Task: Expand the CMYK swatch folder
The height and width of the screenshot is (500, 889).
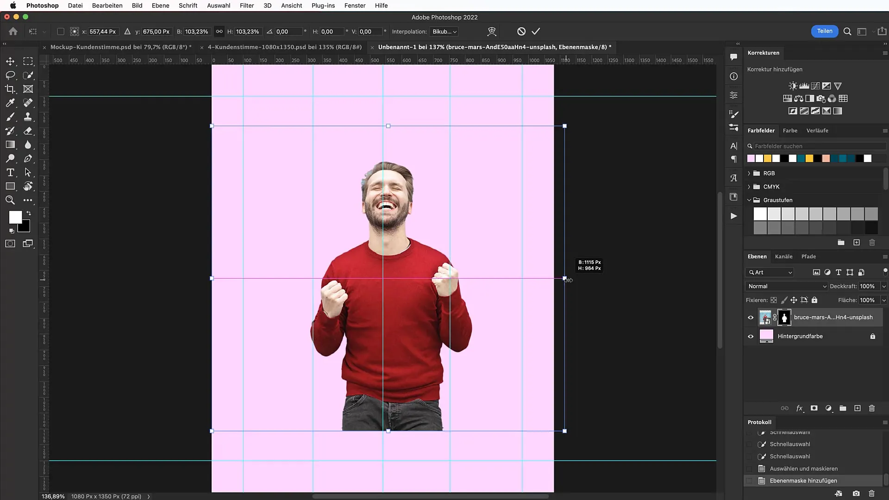Action: coord(749,187)
